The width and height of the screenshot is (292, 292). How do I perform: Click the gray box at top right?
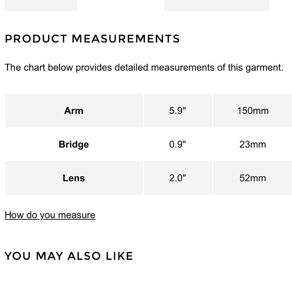(217, 6)
